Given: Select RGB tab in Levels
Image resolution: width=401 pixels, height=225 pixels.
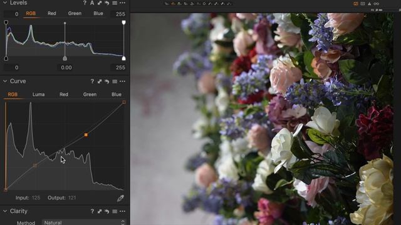Looking at the screenshot, I should tap(31, 13).
